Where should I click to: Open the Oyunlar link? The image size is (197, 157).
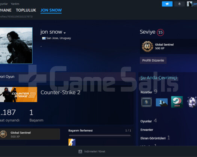tap(146, 121)
